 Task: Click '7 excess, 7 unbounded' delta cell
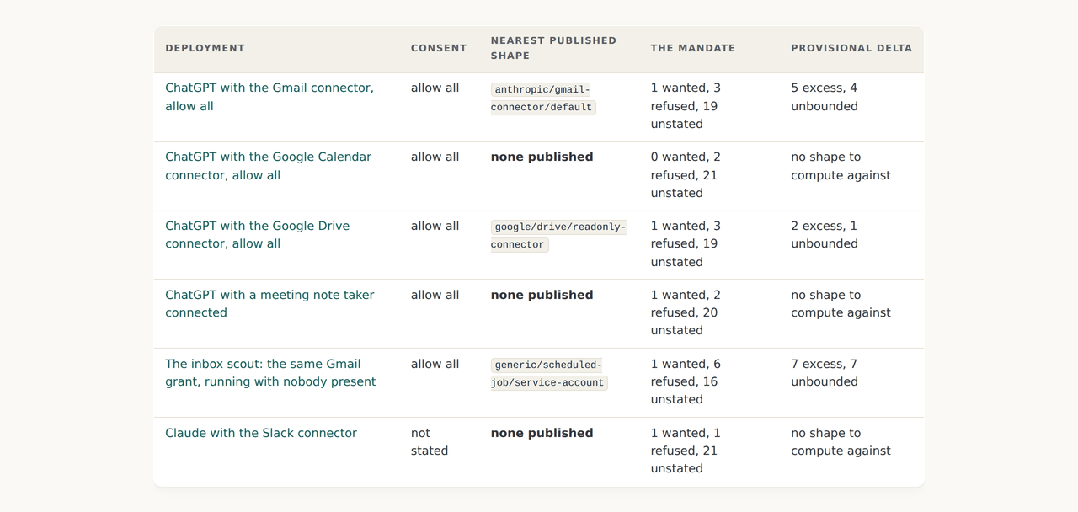tap(825, 373)
